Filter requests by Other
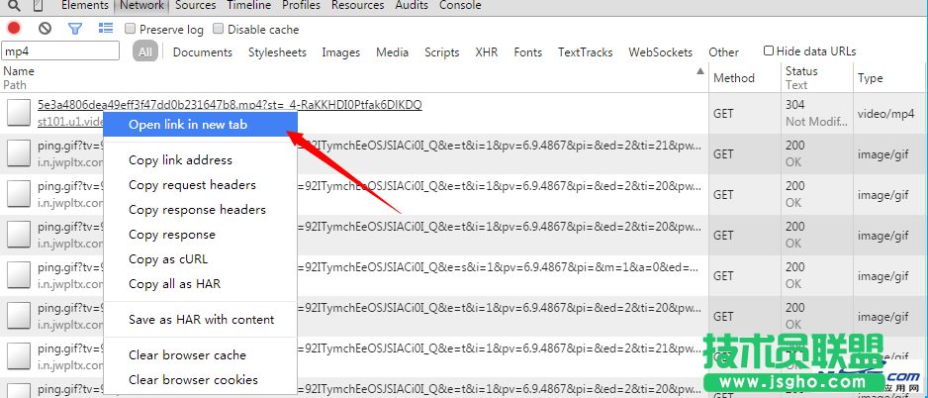Screen dimensions: 928x398 pyautogui.click(x=723, y=52)
